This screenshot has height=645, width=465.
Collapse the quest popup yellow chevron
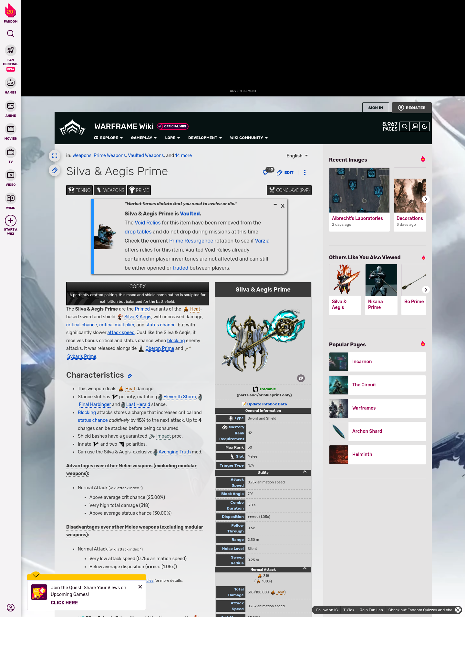pos(36,576)
